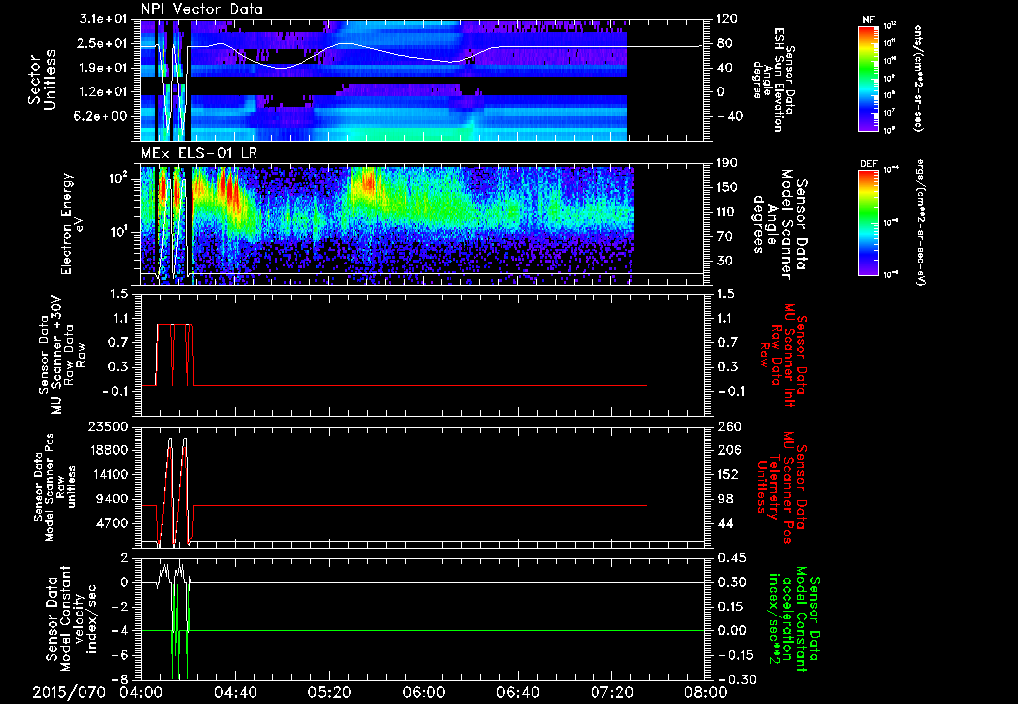Click the 'Sector Unitless' axis title
1018x704 pixels.
42,80
